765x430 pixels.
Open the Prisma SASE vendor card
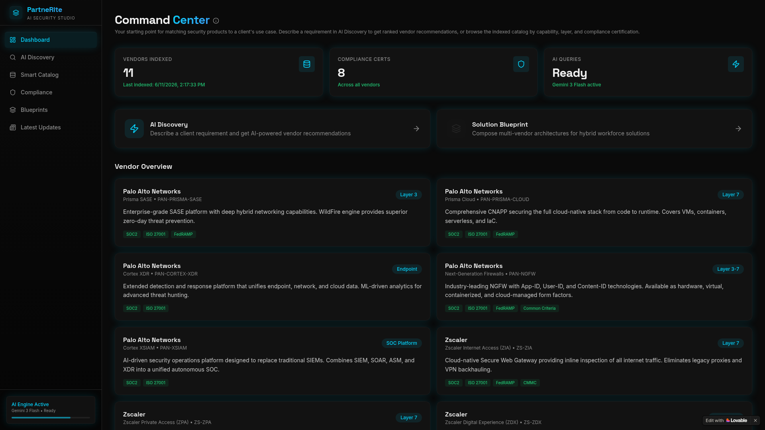(272, 212)
